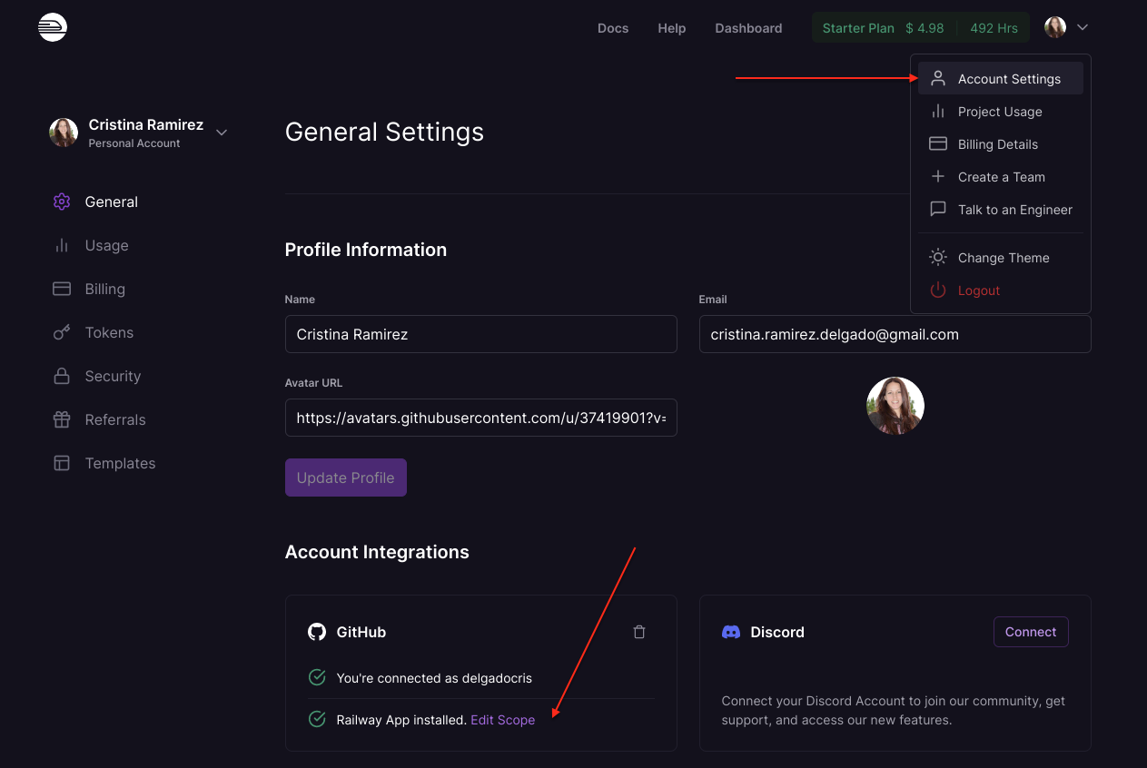Select Create a Team menu entry

1001,177
